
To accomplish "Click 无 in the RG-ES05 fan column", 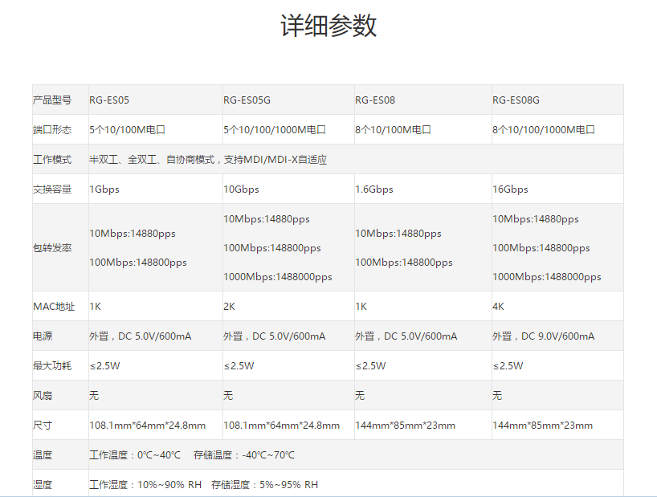I will point(94,396).
